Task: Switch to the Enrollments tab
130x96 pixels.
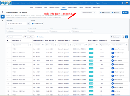Action: [39, 7]
